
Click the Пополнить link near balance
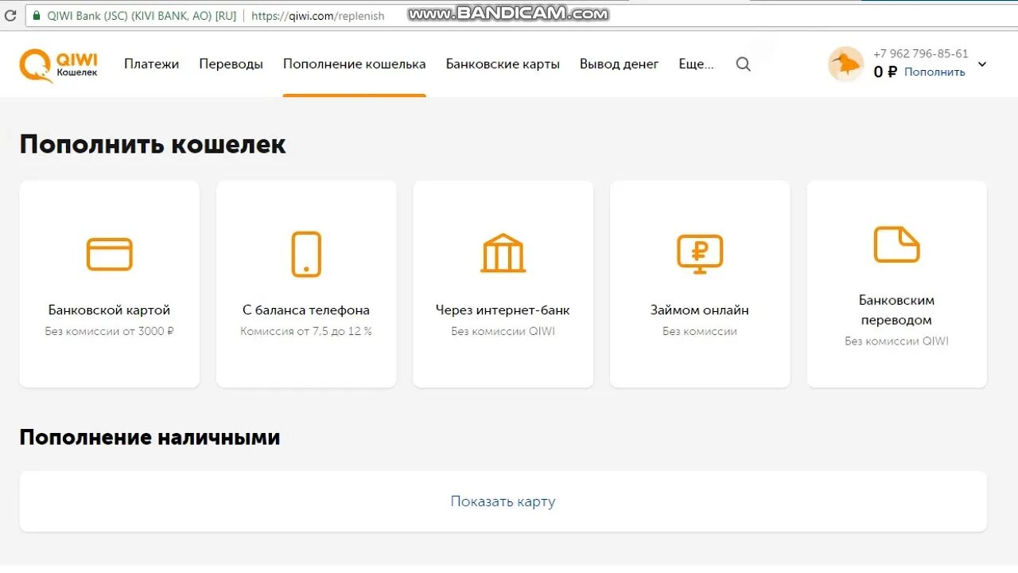click(x=934, y=72)
